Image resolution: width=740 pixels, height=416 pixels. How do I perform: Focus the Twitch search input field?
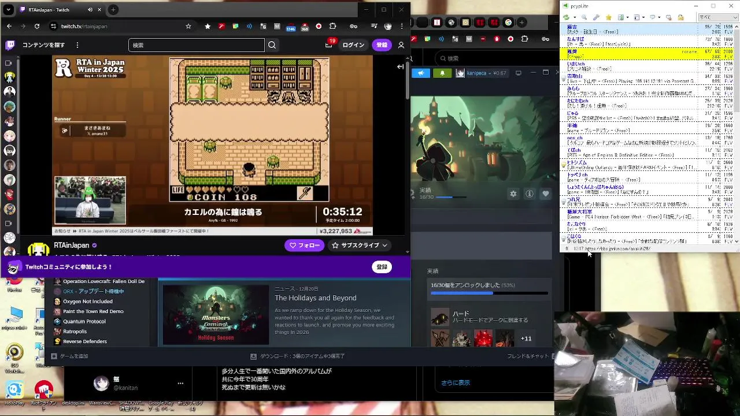[197, 45]
